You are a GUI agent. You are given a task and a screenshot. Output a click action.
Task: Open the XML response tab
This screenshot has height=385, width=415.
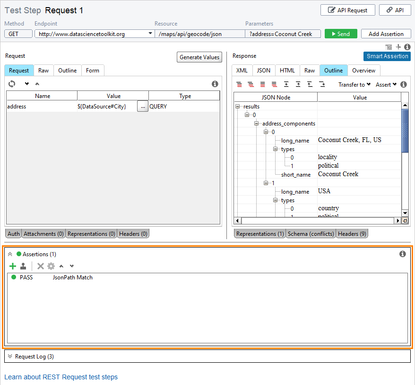point(242,71)
